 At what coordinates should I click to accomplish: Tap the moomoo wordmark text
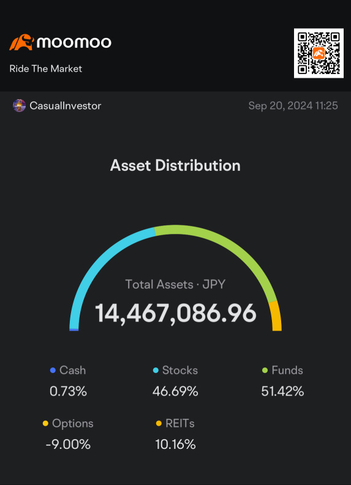click(74, 42)
